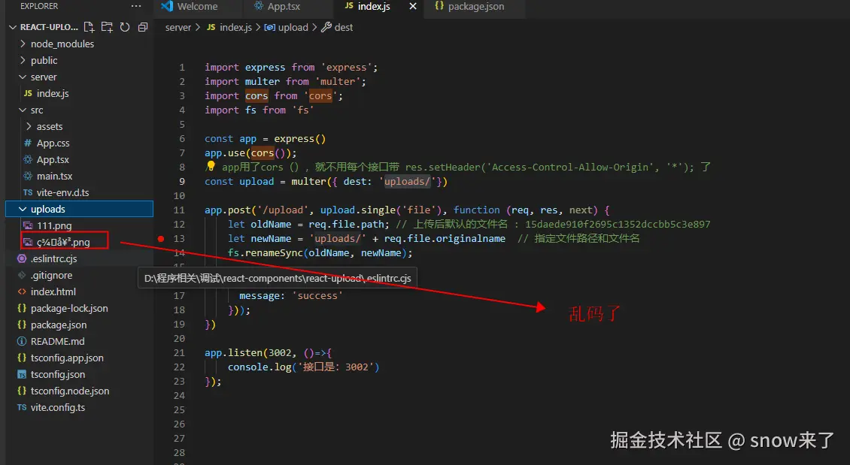Open index.html in the file tree
The image size is (850, 465).
53,291
